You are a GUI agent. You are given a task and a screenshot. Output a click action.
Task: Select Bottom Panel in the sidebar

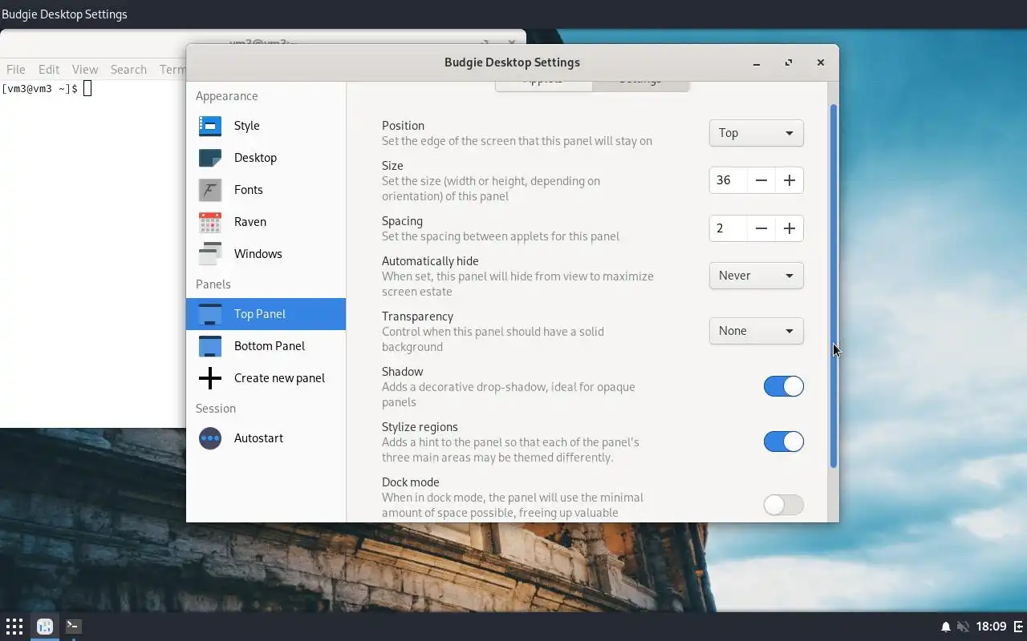(266, 346)
